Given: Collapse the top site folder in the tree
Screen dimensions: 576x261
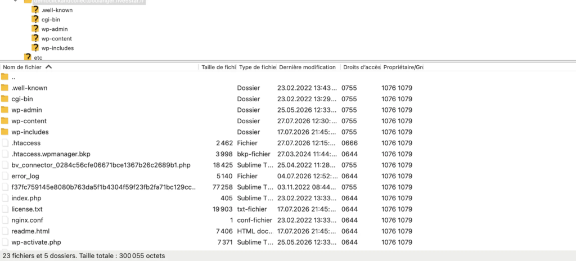Looking at the screenshot, I should tap(15, 1).
